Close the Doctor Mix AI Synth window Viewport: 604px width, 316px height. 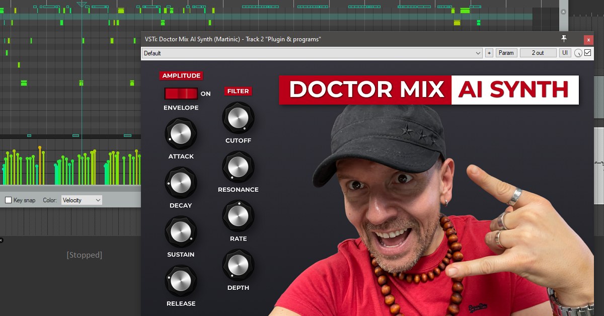[x=588, y=40]
